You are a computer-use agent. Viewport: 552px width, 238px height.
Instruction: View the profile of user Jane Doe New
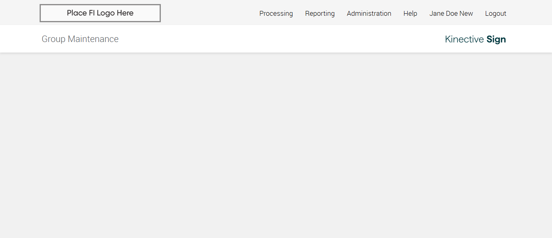pos(451,13)
